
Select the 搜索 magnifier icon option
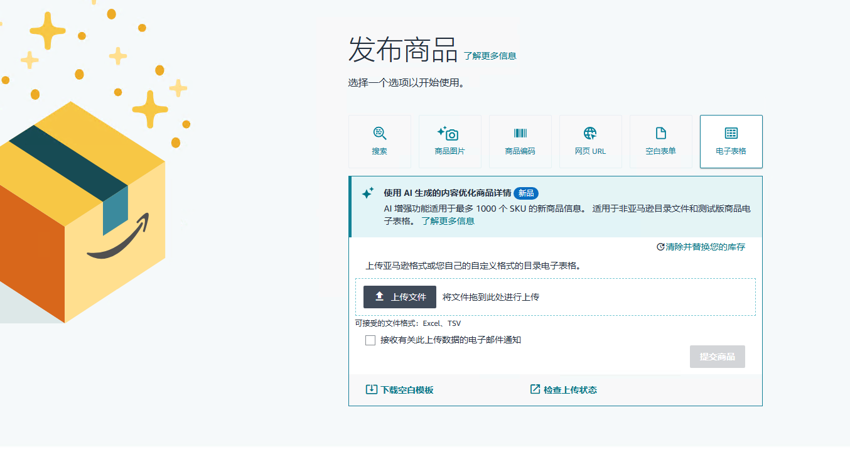[x=380, y=133]
